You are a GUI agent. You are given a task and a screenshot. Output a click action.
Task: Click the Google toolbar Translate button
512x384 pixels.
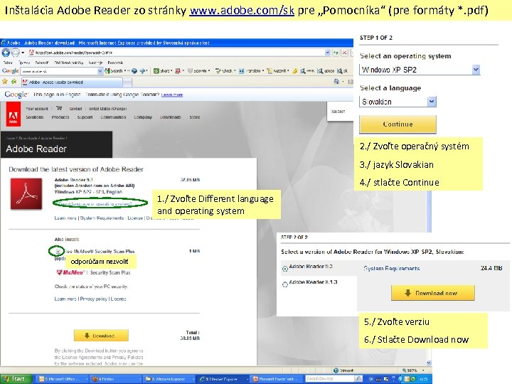click(x=251, y=70)
